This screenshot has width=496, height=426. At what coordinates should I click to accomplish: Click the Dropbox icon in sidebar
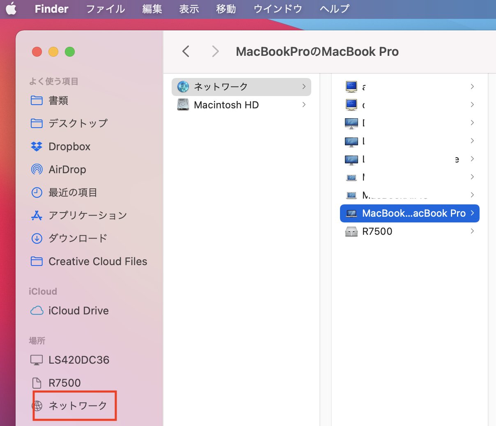[37, 147]
